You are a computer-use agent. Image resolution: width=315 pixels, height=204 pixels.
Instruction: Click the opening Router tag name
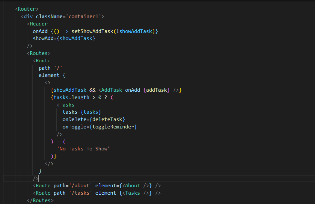click(x=27, y=9)
